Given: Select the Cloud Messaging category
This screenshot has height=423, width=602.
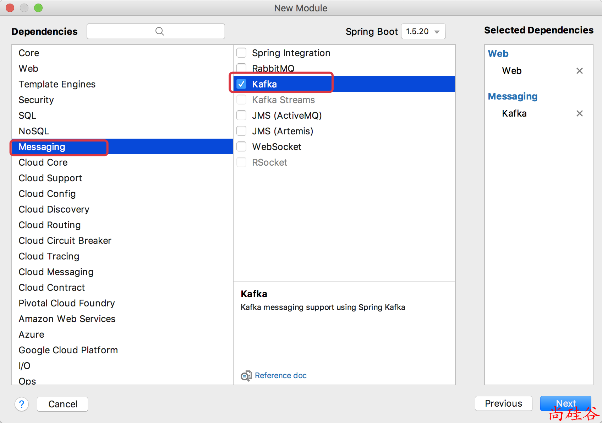Looking at the screenshot, I should [x=122, y=272].
